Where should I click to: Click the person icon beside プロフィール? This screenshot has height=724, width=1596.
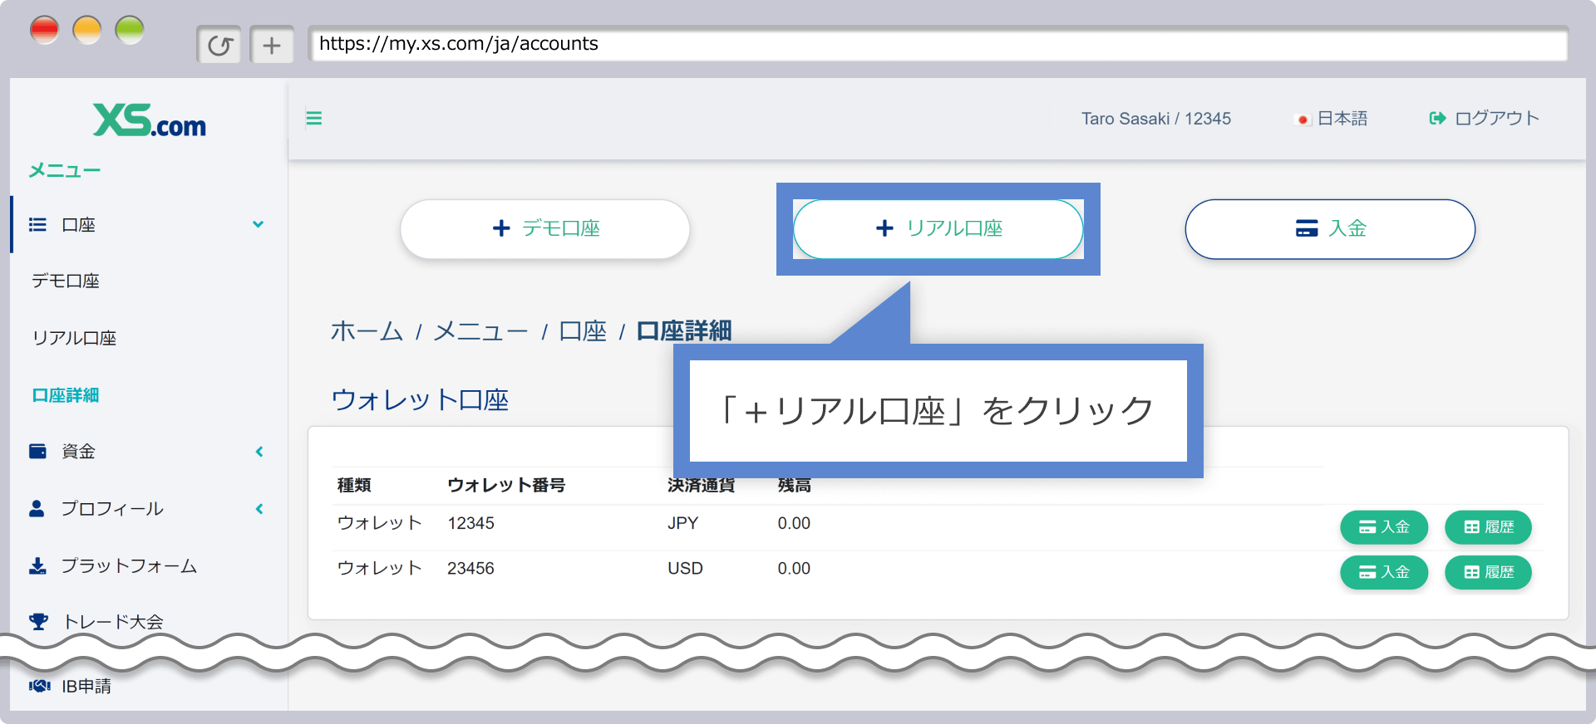[37, 508]
